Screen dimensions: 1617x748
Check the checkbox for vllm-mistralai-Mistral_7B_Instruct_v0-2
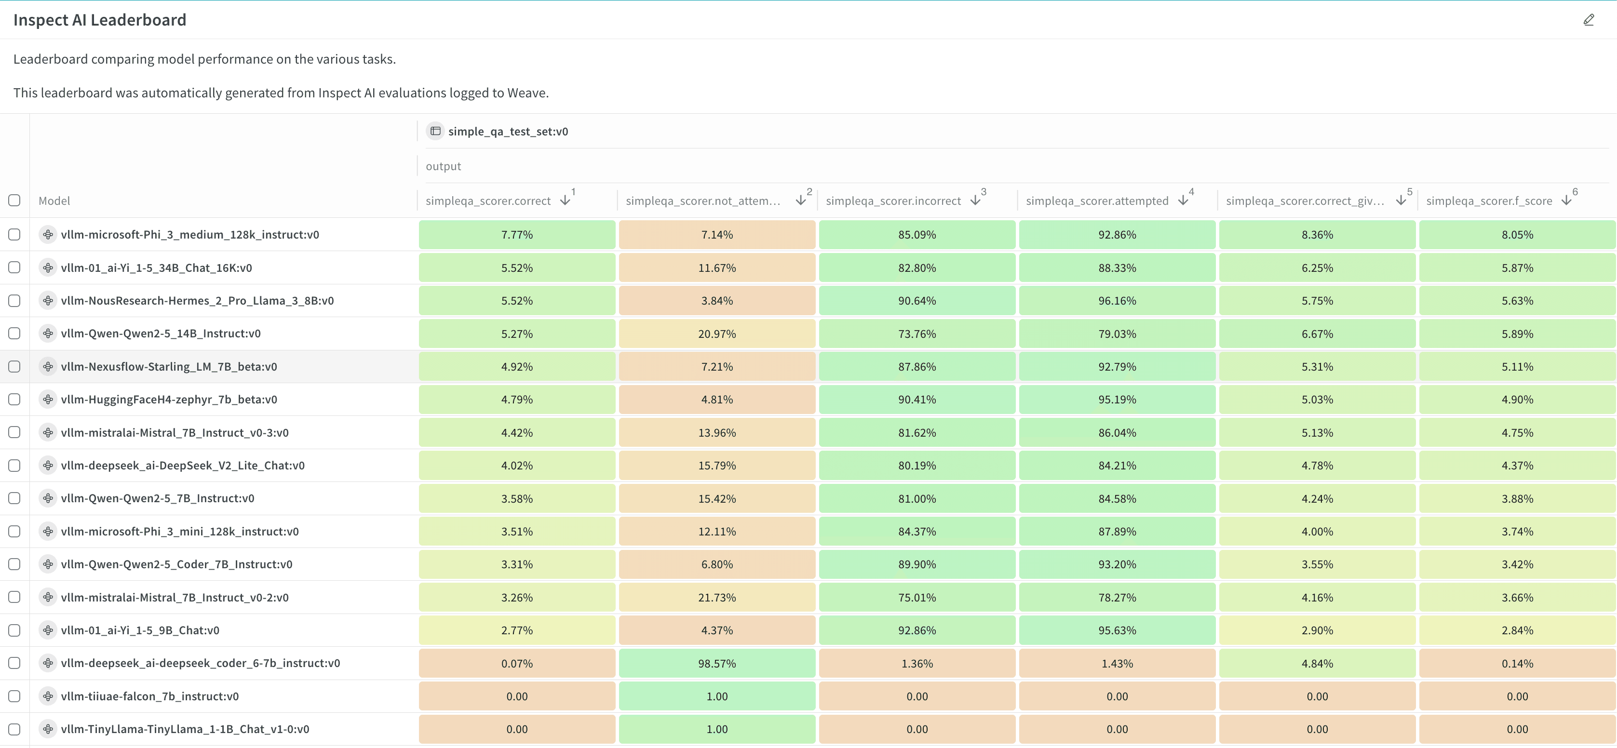coord(14,597)
